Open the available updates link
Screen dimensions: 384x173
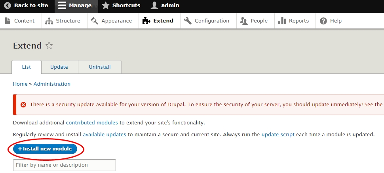coord(104,135)
